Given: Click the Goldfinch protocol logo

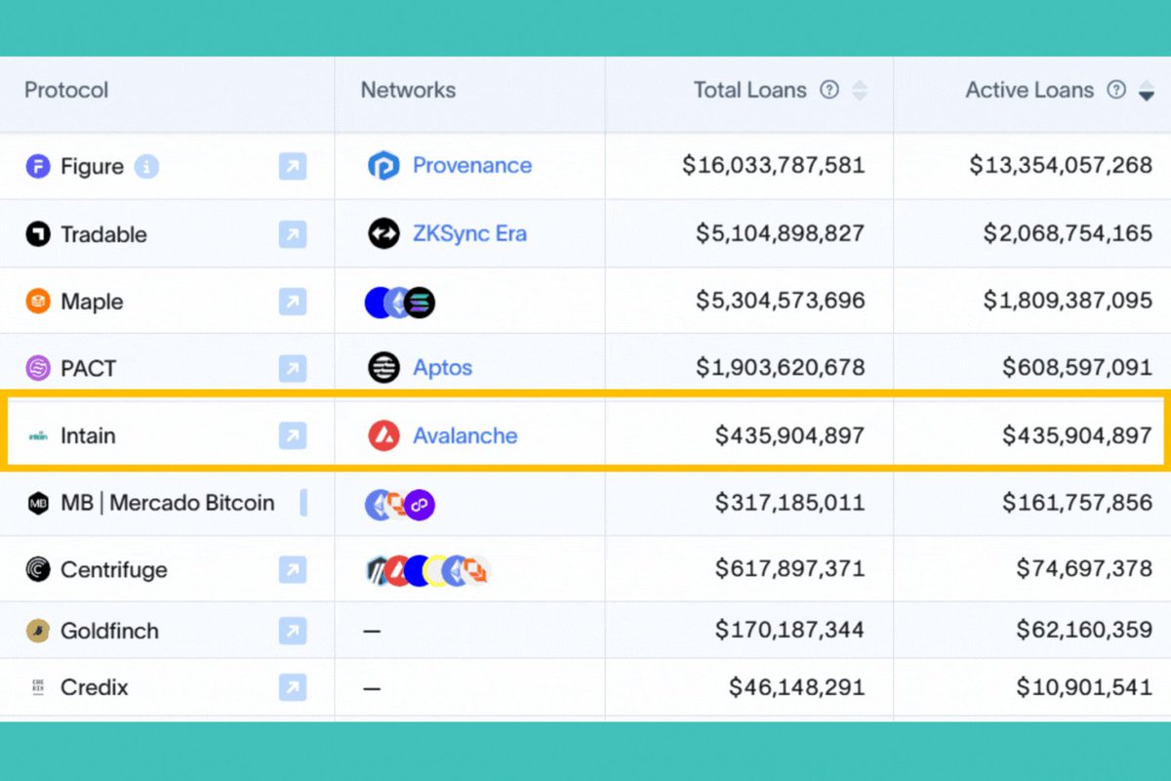Looking at the screenshot, I should click(38, 631).
